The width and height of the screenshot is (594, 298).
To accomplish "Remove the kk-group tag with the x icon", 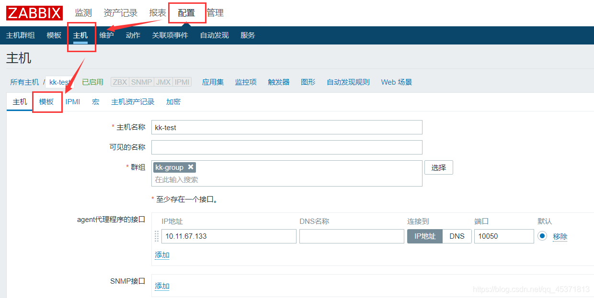I will pos(191,167).
